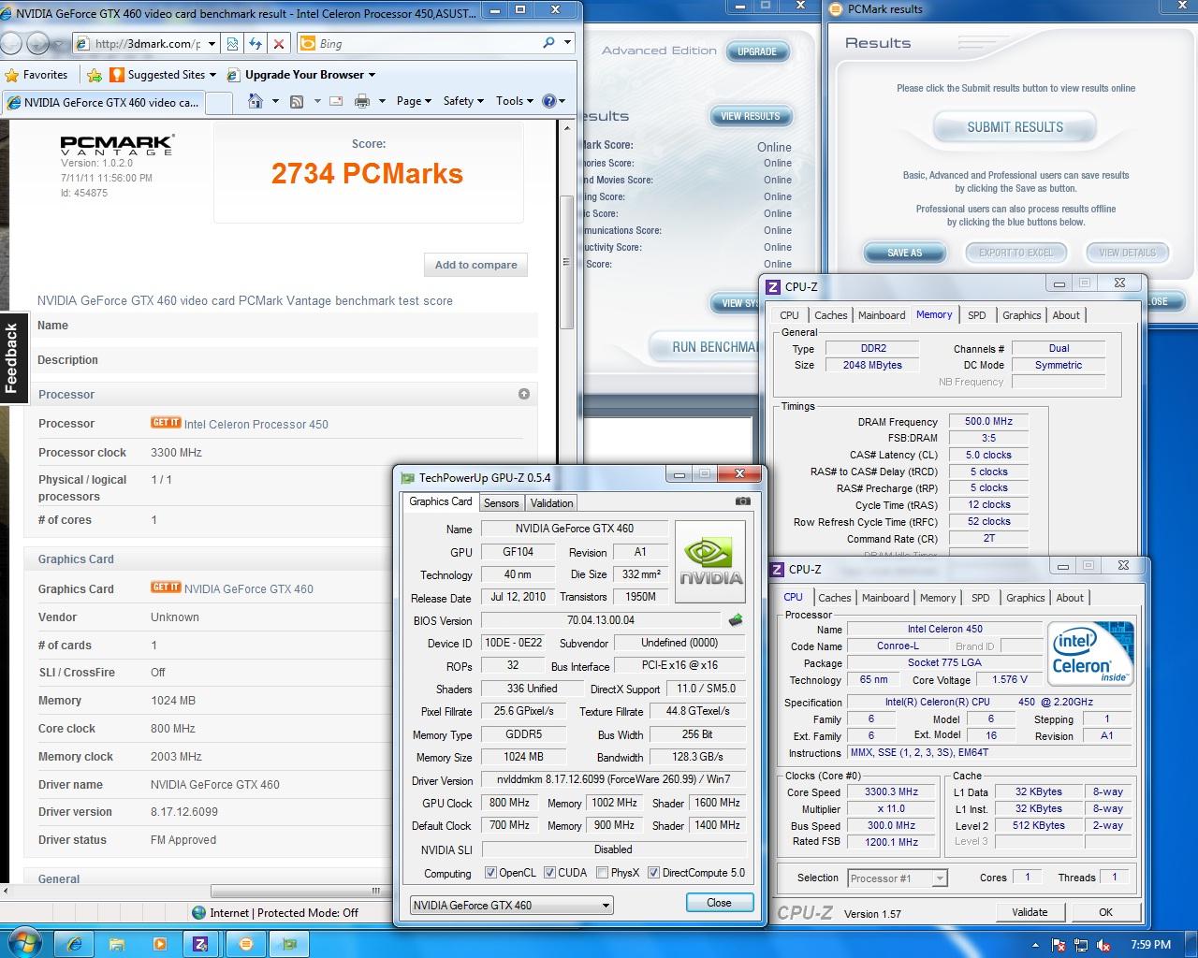
Task: Click the OK button in CPU-Z
Action: (1105, 912)
